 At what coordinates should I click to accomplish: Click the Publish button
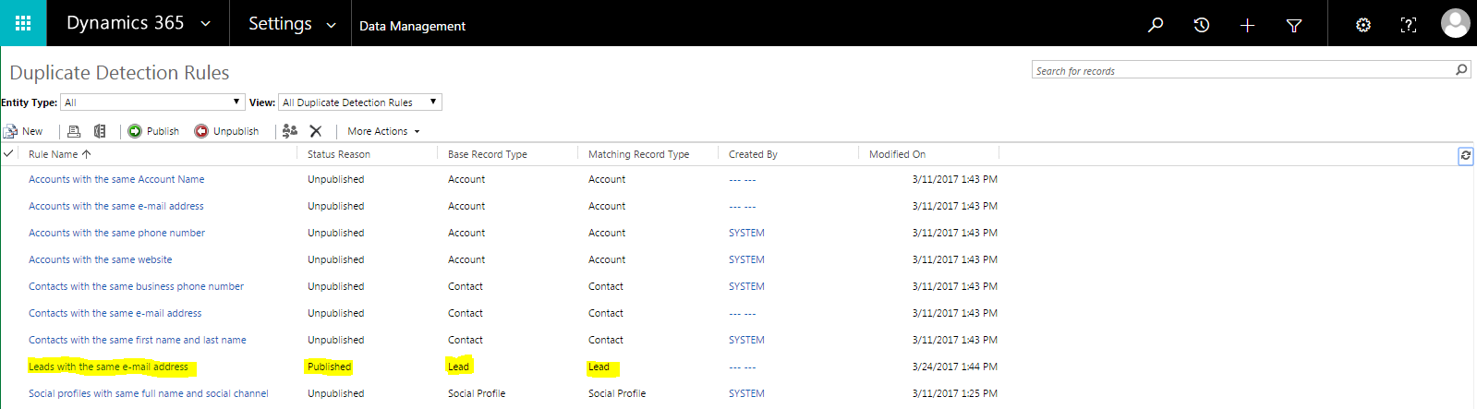pyautogui.click(x=153, y=131)
